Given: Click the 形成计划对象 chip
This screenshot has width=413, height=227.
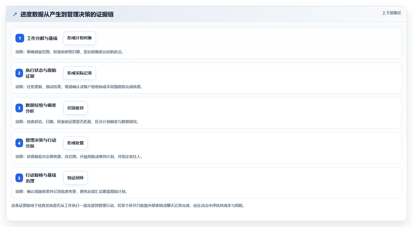Looking at the screenshot, I should 80,38.
